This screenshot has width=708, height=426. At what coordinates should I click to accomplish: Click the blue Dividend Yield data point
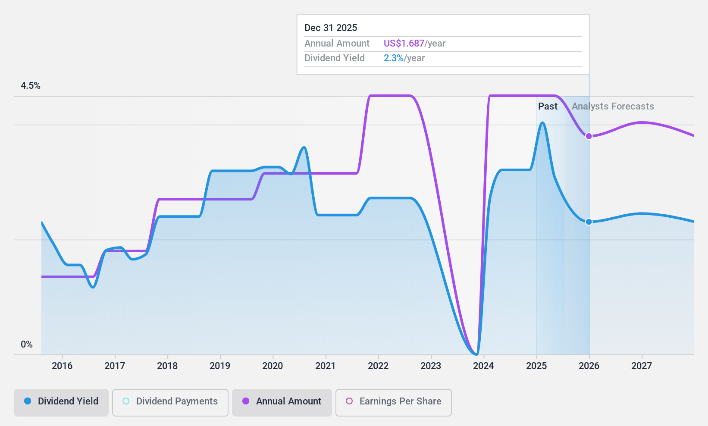tap(589, 222)
